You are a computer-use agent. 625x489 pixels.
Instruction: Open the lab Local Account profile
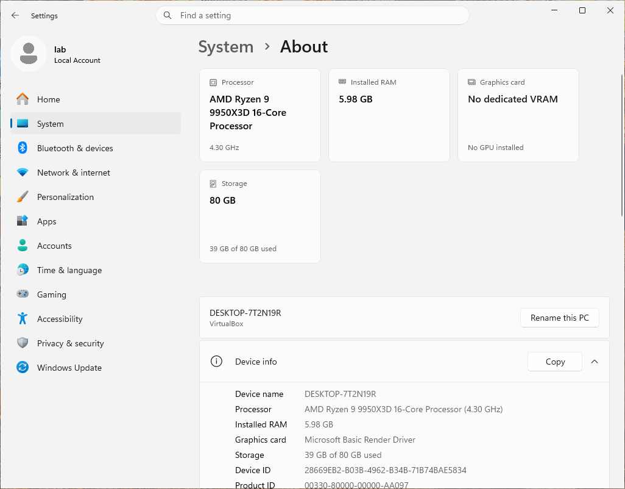(x=56, y=54)
